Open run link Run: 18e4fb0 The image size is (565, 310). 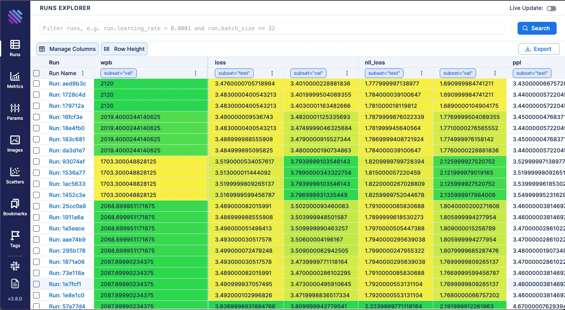pos(67,128)
